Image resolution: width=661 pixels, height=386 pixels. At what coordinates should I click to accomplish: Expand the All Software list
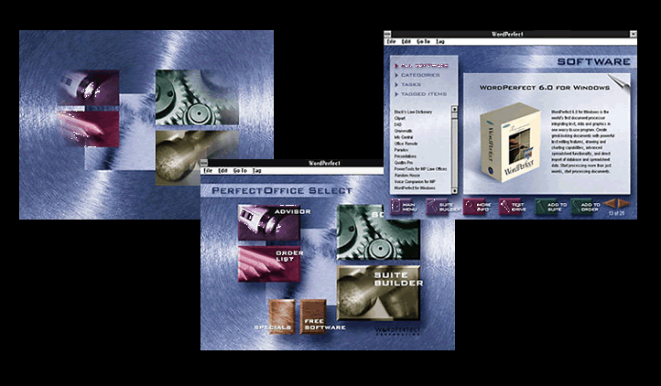423,66
